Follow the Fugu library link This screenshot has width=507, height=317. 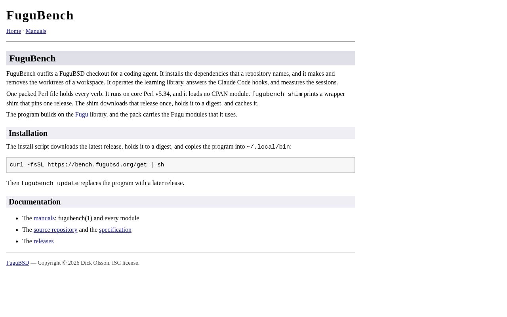82,115
